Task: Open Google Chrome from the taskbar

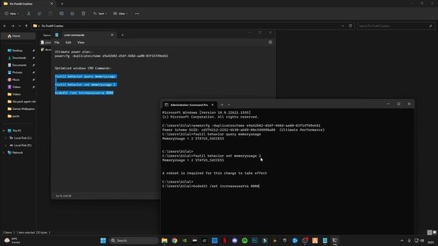Action: point(175,241)
